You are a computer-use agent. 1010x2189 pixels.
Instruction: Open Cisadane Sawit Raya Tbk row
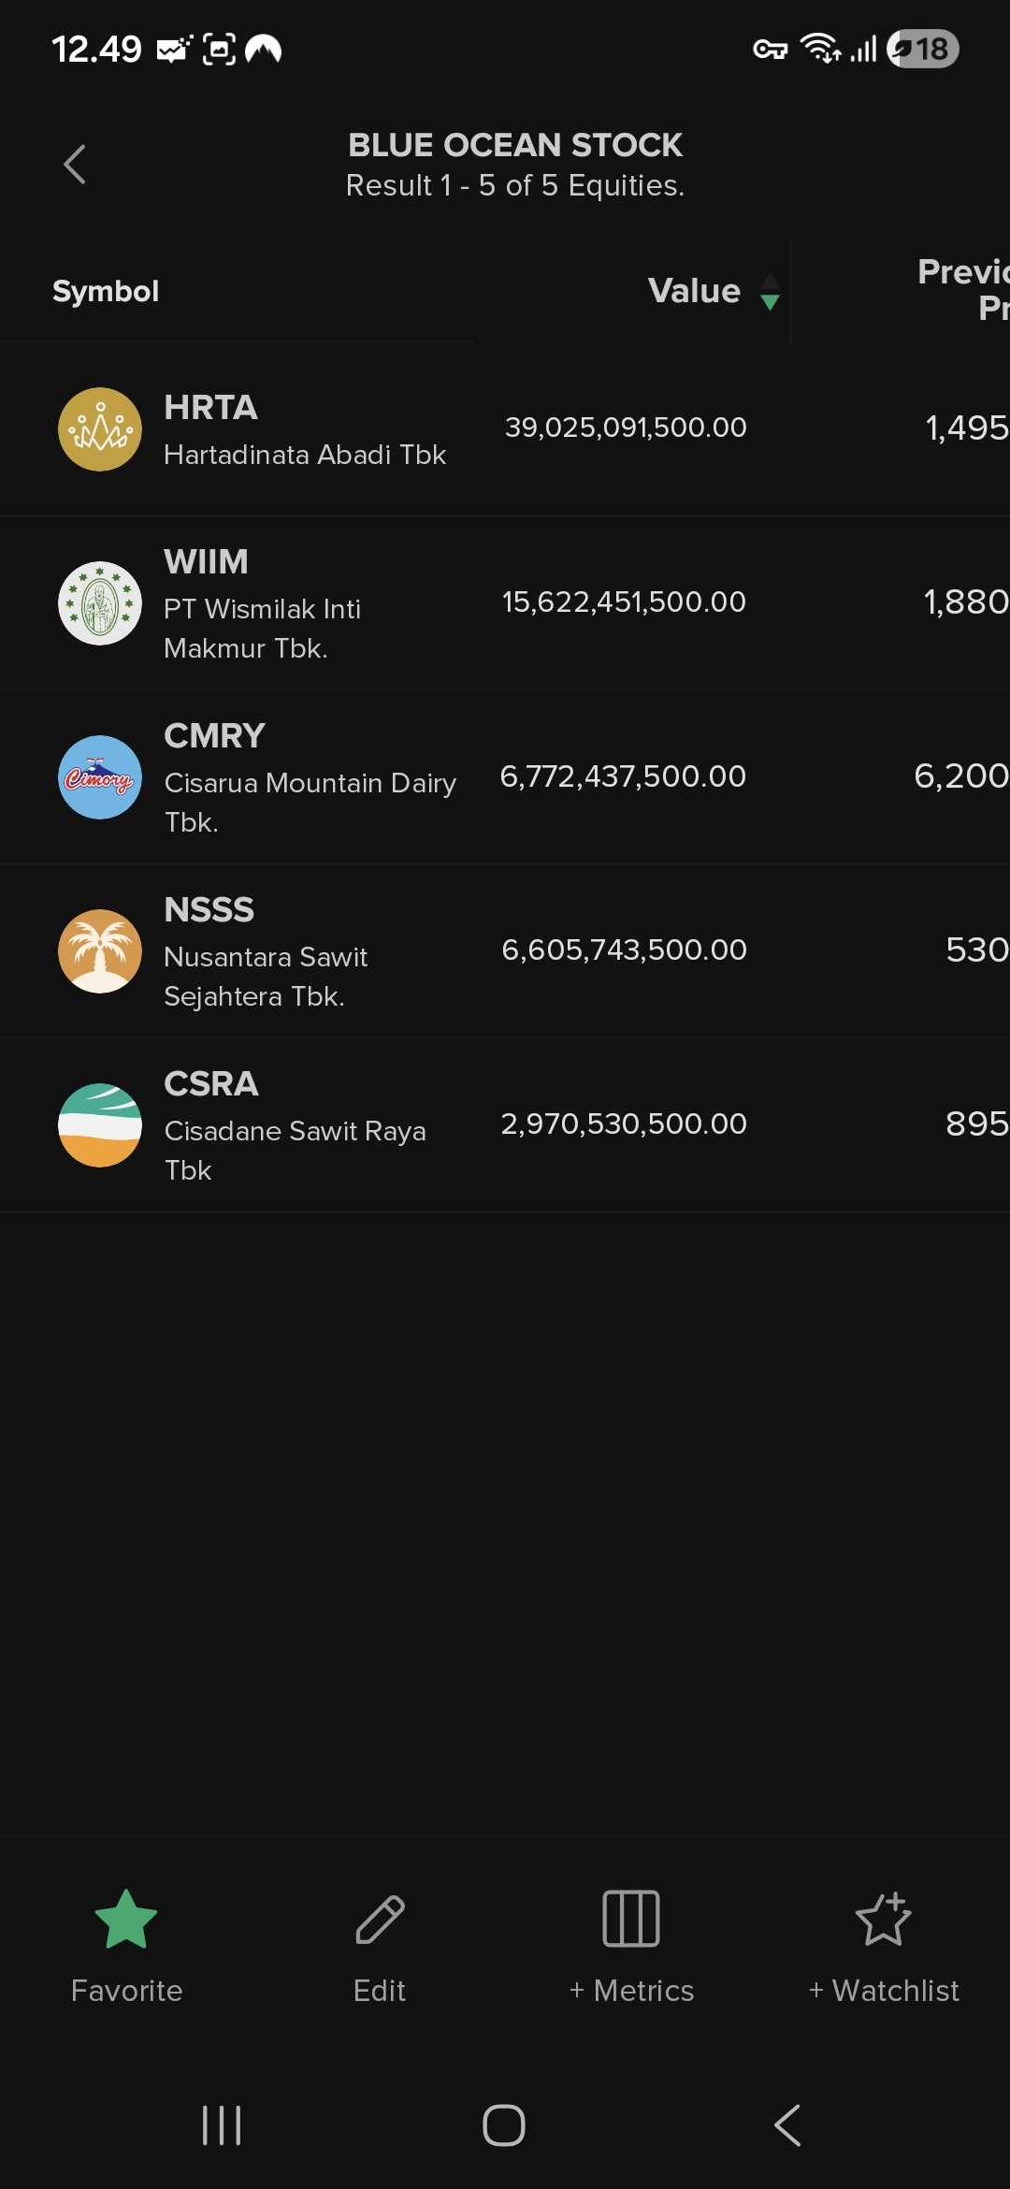pos(295,1131)
